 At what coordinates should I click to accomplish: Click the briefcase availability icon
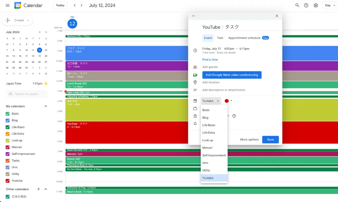pos(195,108)
